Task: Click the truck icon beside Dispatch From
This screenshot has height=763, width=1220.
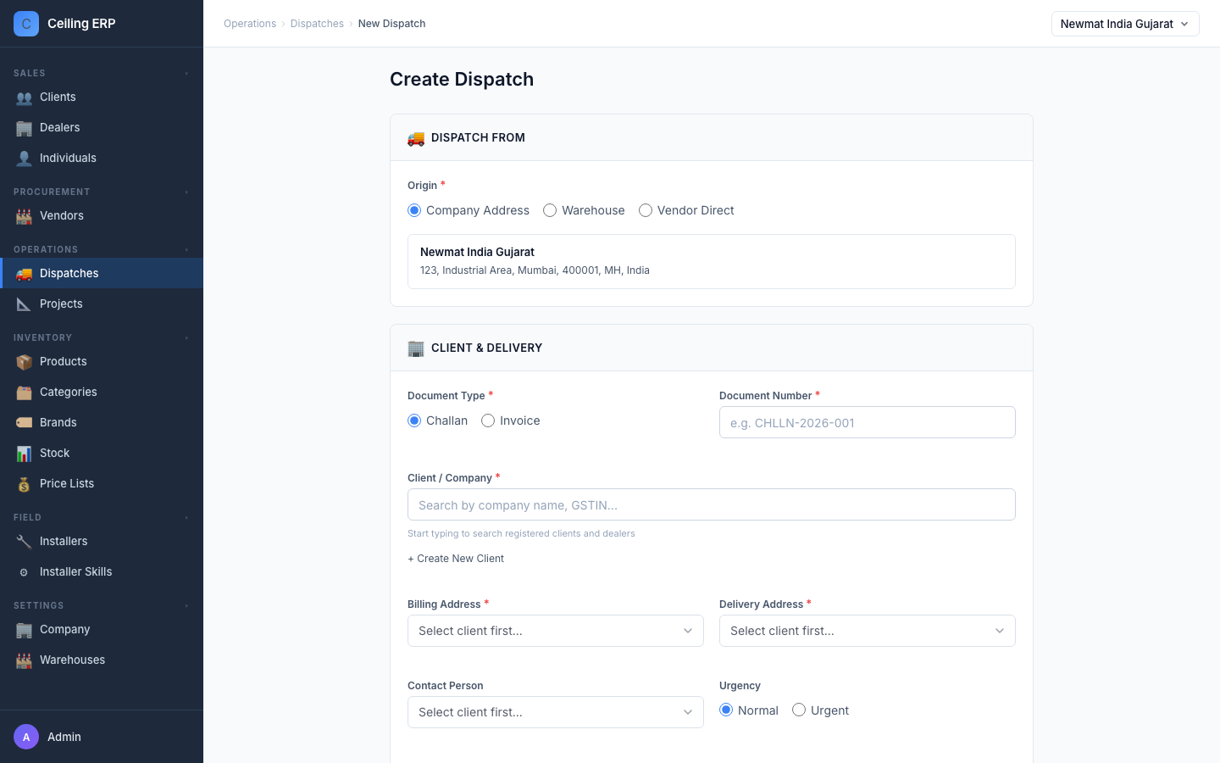Action: 416,138
